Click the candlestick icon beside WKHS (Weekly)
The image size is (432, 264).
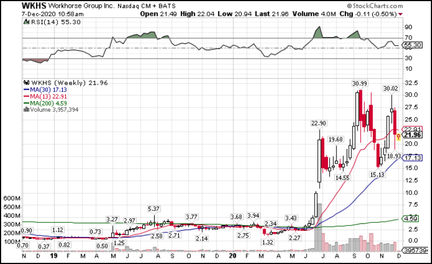(x=27, y=82)
